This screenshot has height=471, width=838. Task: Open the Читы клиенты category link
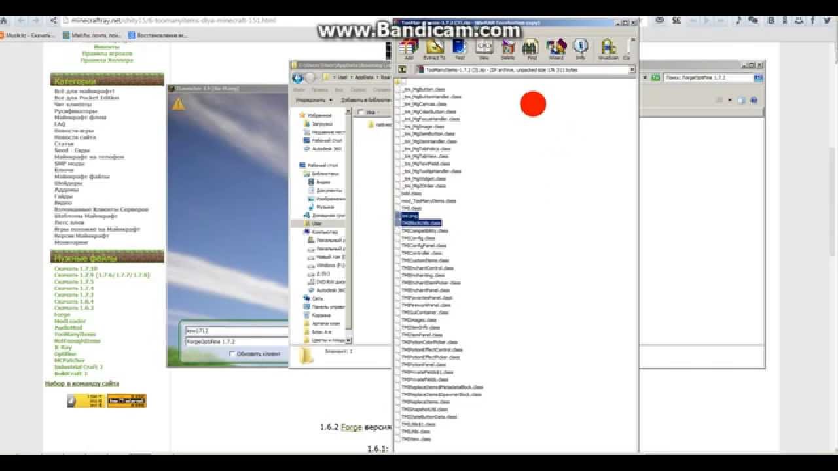click(73, 104)
